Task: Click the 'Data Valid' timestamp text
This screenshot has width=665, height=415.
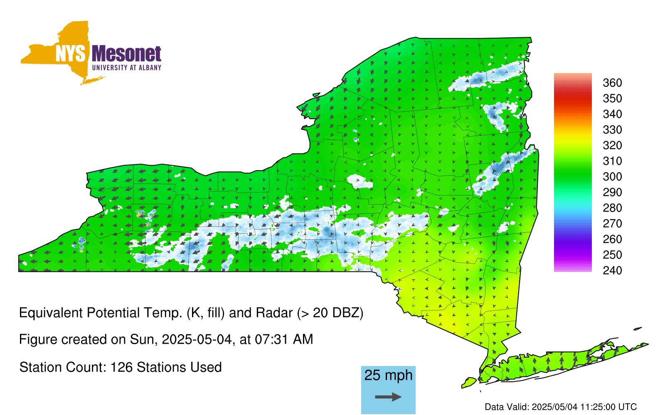Action: pos(561,407)
